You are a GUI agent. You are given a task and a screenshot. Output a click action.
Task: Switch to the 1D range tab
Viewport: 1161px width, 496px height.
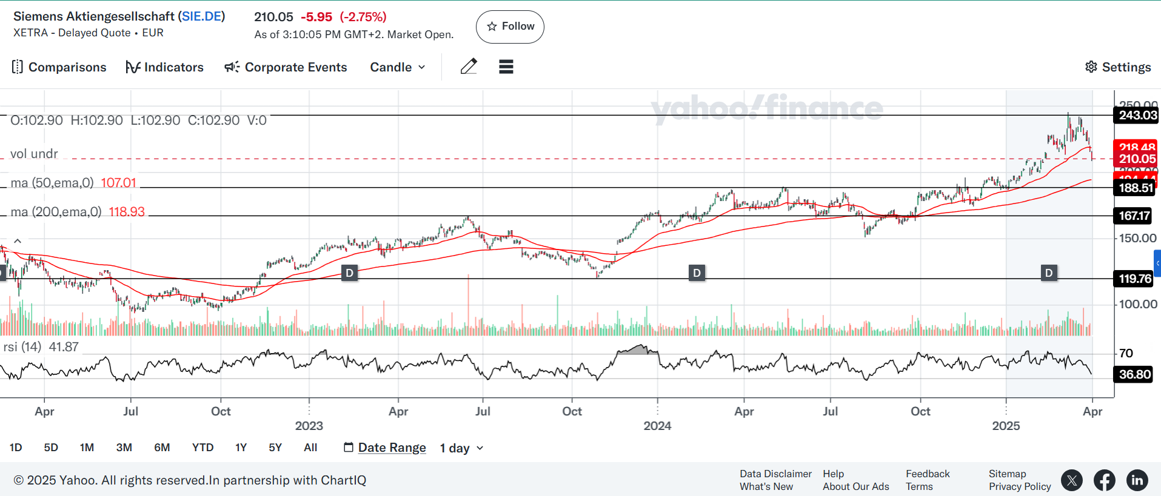[x=16, y=448]
